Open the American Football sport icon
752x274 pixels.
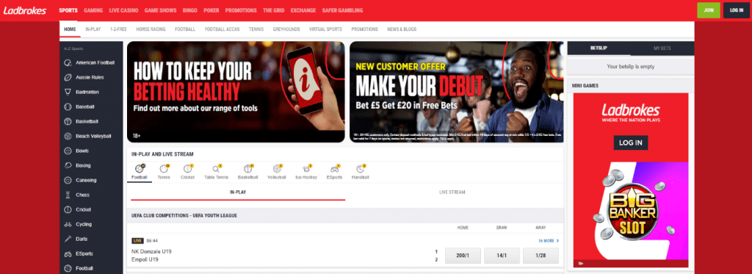click(68, 62)
